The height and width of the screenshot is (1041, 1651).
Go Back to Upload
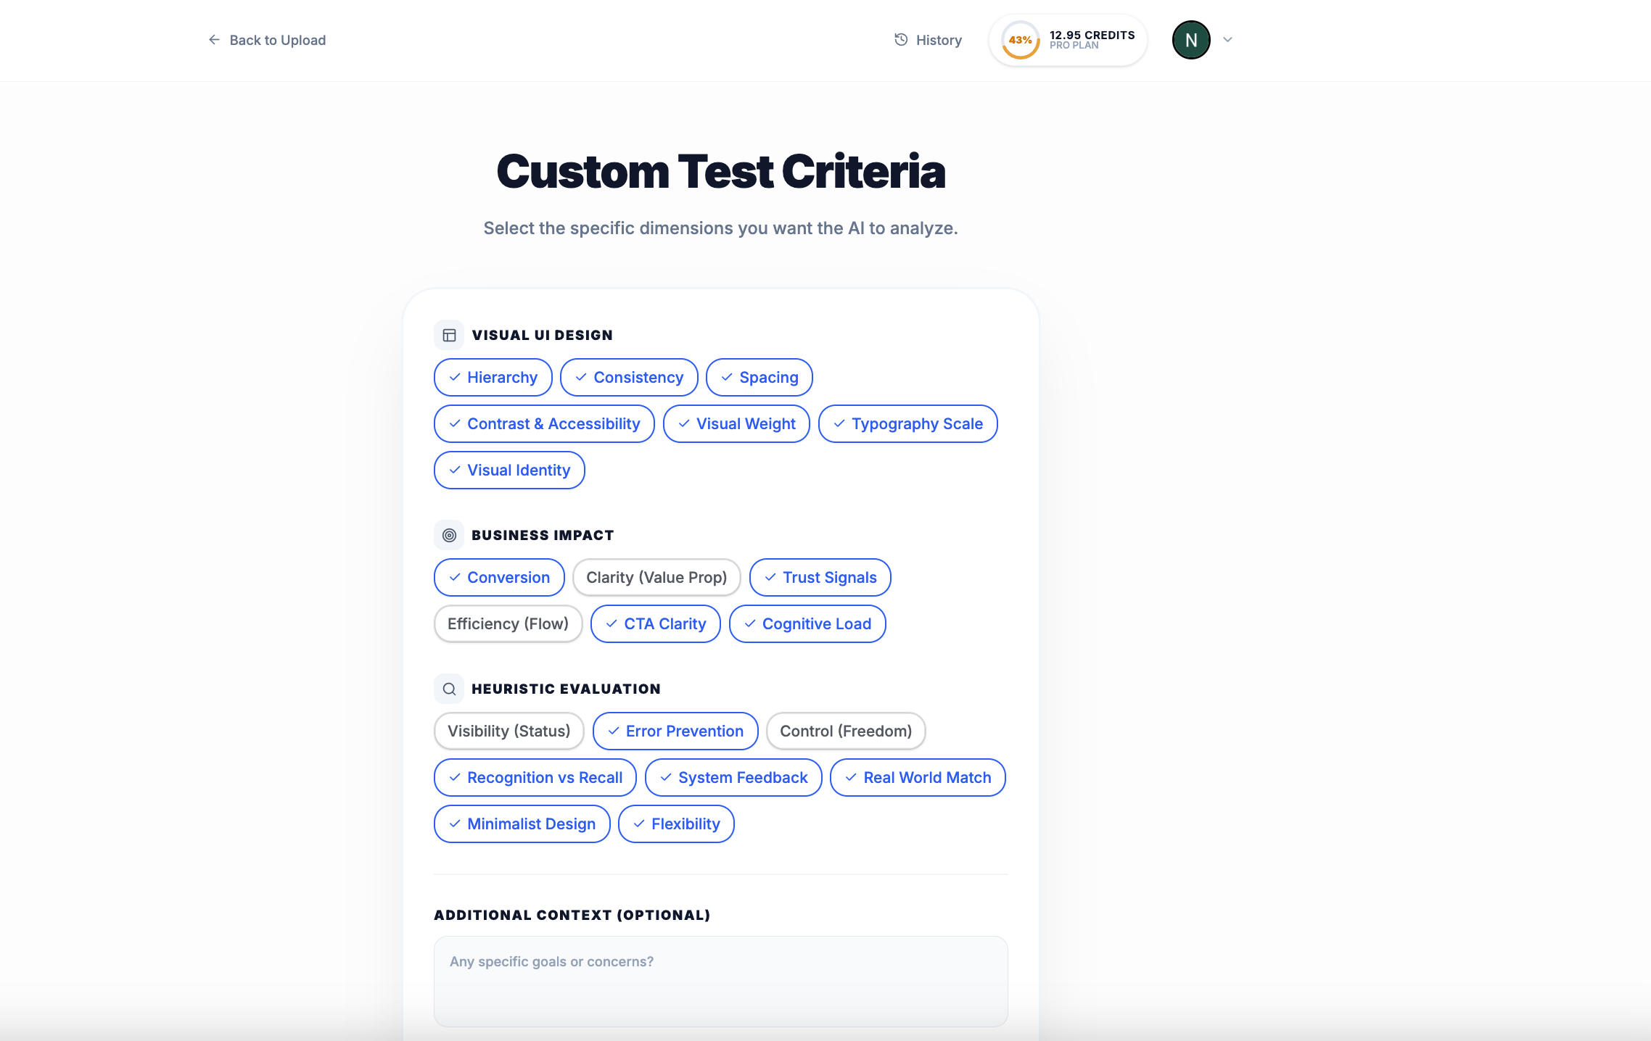coord(277,40)
